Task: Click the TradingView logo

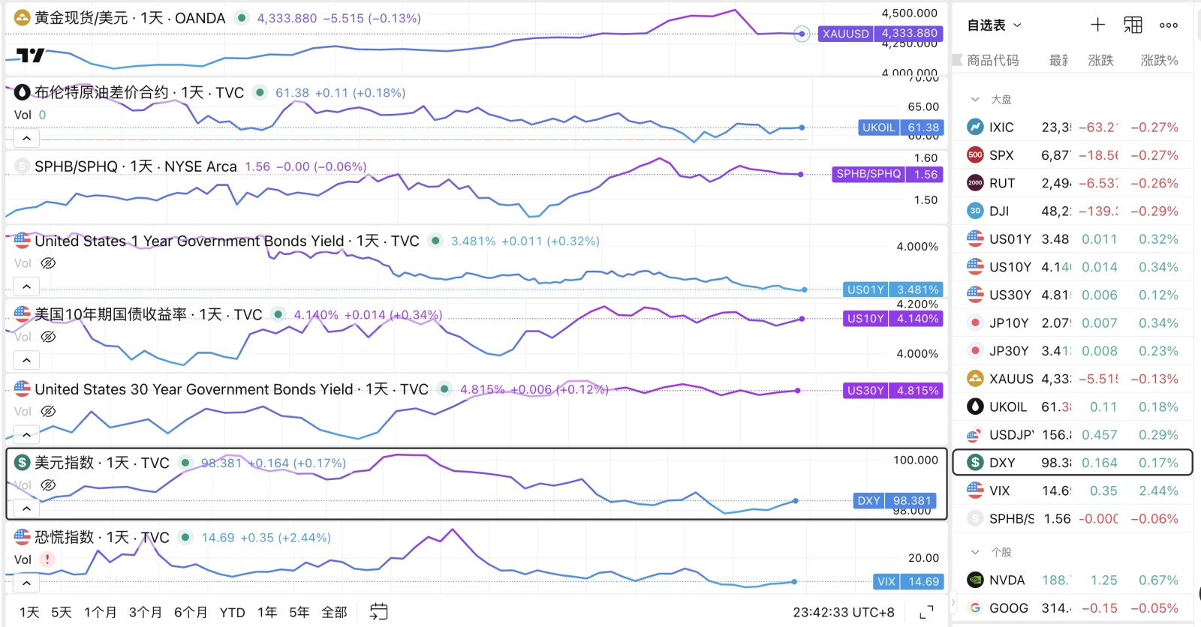Action: click(30, 55)
